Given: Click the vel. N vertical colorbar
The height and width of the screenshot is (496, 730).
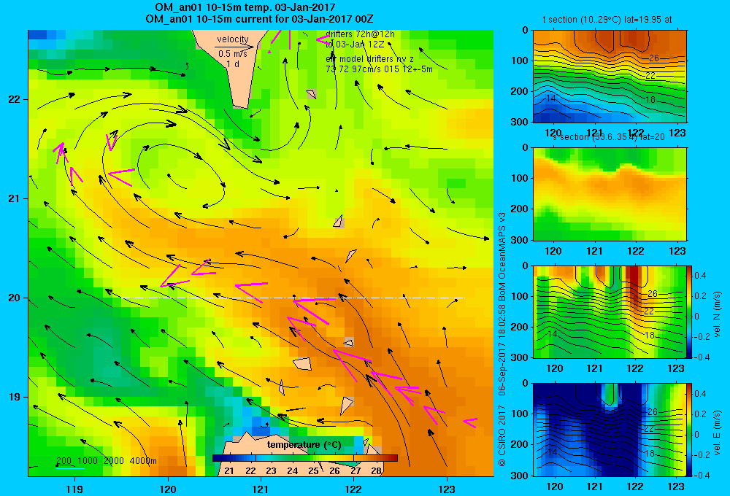Looking at the screenshot, I should click(689, 311).
